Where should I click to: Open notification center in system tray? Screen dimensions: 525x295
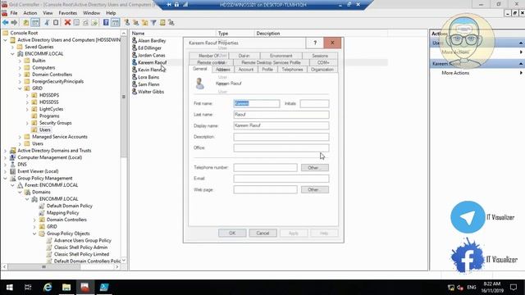click(514, 287)
